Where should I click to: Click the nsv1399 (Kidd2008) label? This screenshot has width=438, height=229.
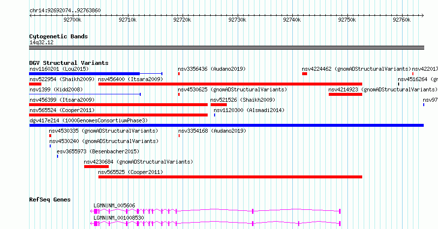click(56, 89)
